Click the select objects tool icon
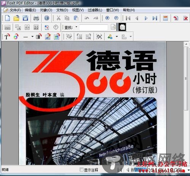190x176 pixels. (x=69, y=37)
